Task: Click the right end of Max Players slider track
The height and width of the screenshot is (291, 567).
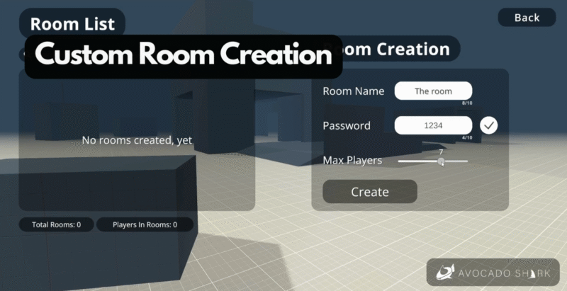Action: [466, 161]
